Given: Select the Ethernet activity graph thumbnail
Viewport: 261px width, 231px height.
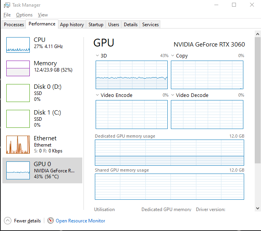Looking at the screenshot, I should coord(18,145).
